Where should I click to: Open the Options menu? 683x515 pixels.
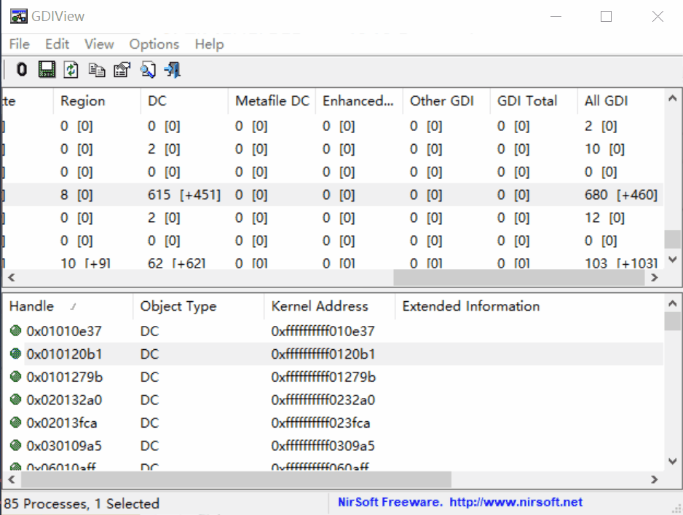[154, 44]
